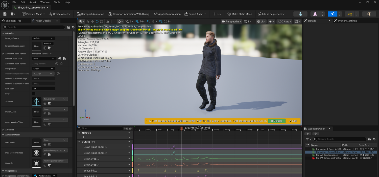Screen dimensions: 379x177
Task: Click Reimport Animation With Dialog
Action: pos(129,14)
